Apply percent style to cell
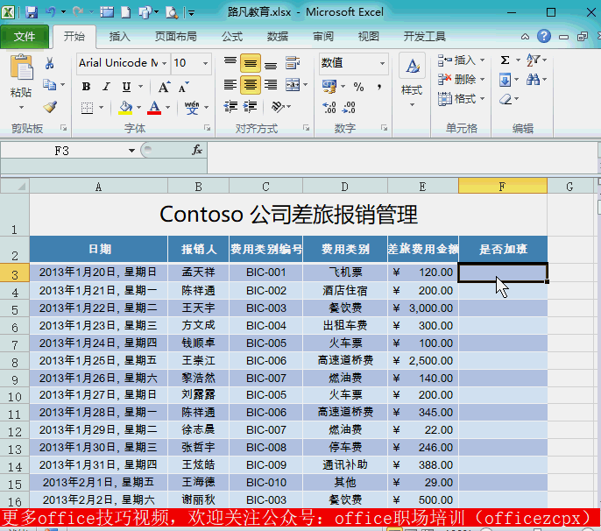 [358, 87]
